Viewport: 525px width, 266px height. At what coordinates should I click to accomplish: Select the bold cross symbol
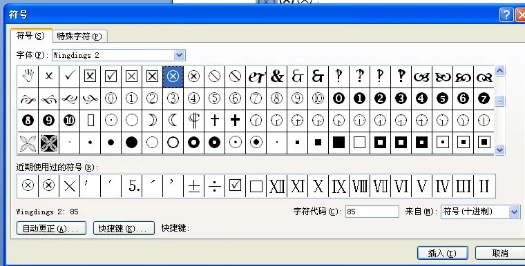235,121
